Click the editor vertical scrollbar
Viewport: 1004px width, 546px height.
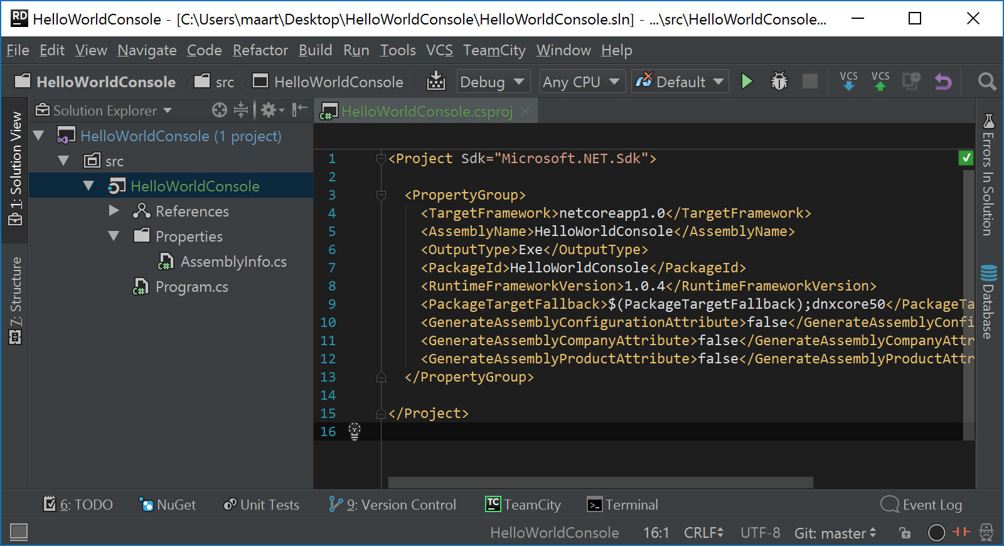pos(969,304)
